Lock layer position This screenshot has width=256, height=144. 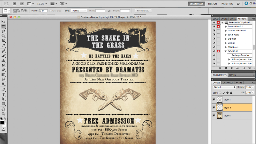[x=228, y=93]
